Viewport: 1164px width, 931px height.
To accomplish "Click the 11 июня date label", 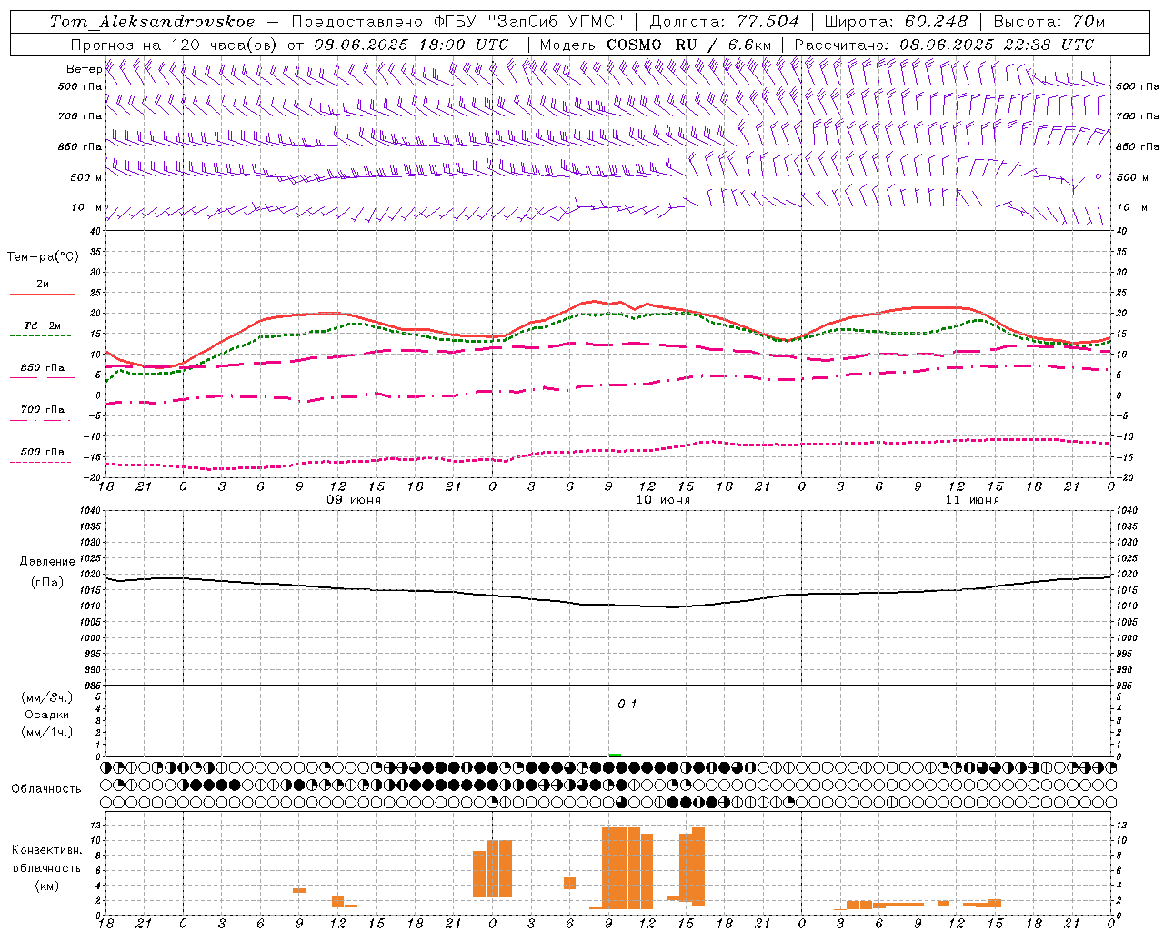I will click(972, 500).
